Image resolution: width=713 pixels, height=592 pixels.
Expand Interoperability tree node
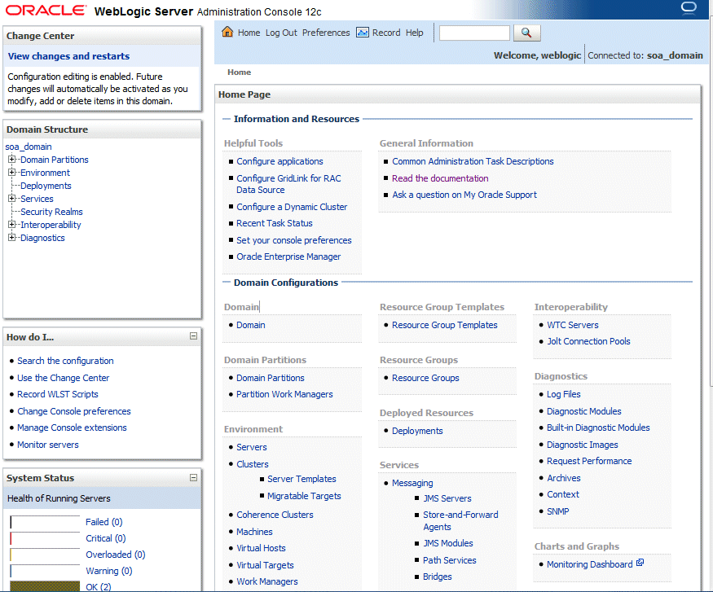[x=12, y=225]
